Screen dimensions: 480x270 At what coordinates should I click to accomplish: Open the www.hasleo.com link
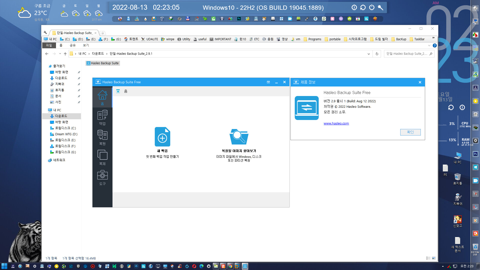coord(336,123)
